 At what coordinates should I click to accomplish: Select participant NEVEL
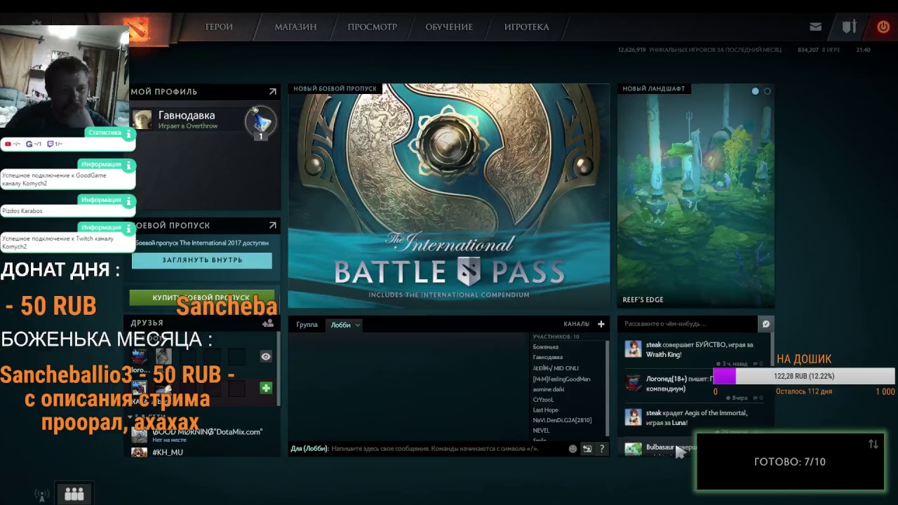click(541, 431)
